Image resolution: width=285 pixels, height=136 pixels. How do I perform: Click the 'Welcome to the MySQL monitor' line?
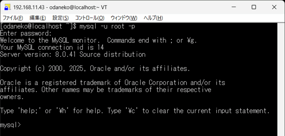coord(98,40)
